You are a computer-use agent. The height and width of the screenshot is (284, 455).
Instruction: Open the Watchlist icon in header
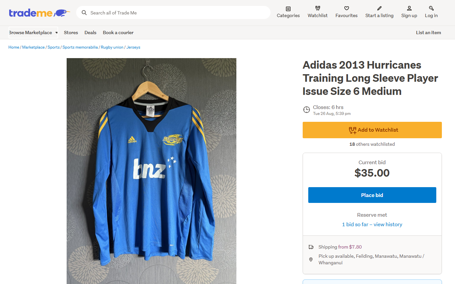[317, 9]
